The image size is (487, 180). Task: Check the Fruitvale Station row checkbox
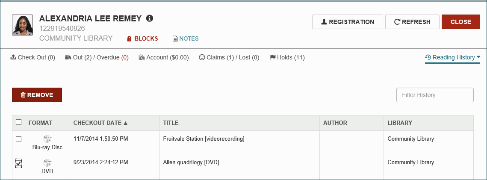pos(18,139)
